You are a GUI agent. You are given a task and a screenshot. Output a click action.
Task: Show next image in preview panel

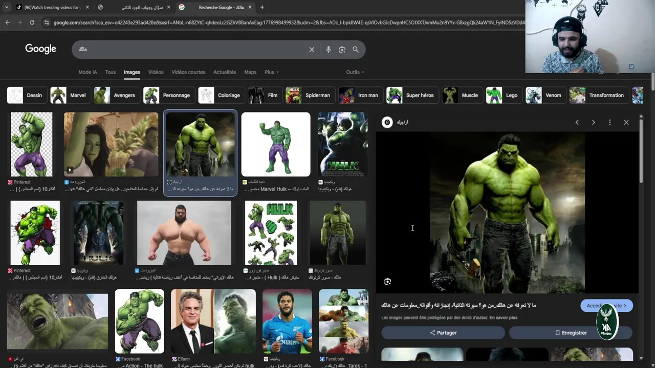pyautogui.click(x=594, y=122)
